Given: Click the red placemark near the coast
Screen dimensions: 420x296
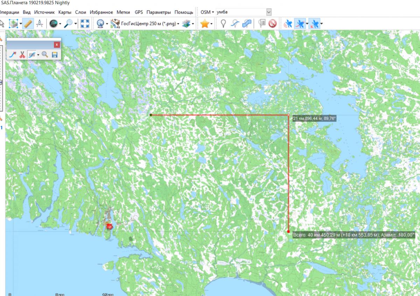Looking at the screenshot, I should tap(110, 226).
